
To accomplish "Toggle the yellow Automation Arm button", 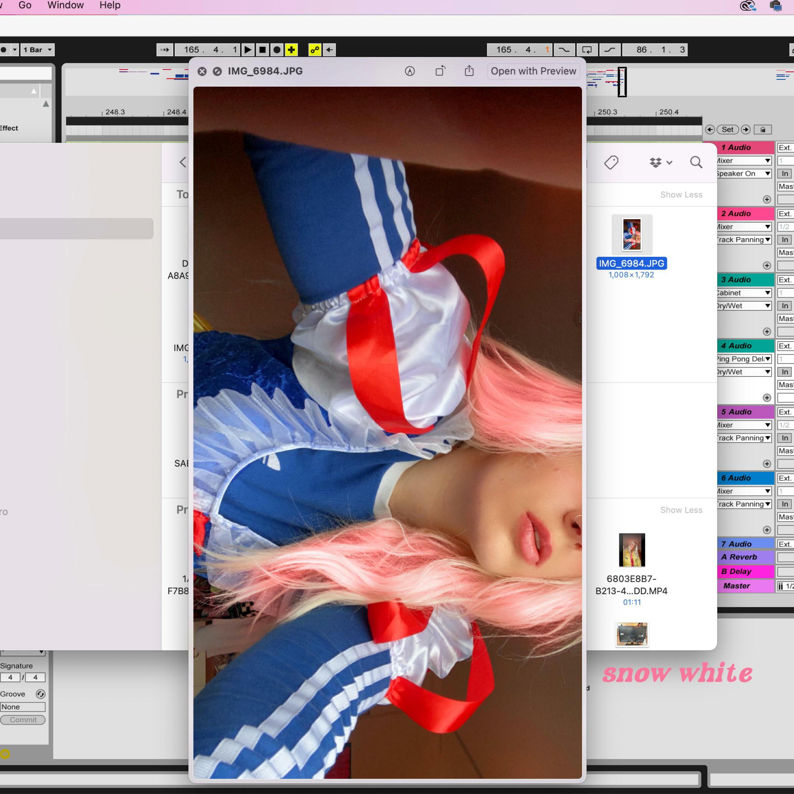I will click(x=315, y=50).
